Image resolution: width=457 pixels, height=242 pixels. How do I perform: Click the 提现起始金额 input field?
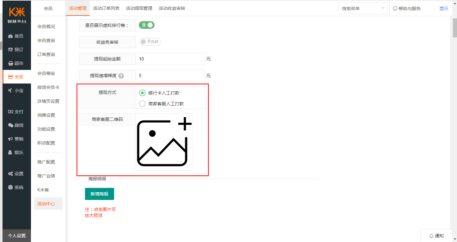tap(170, 59)
